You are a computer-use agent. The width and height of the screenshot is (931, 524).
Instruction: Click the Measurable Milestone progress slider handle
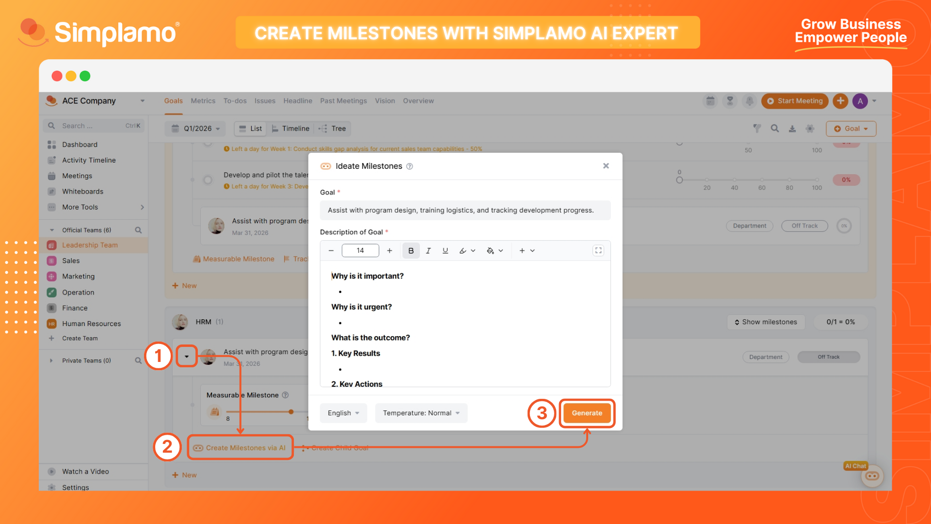[x=291, y=412]
